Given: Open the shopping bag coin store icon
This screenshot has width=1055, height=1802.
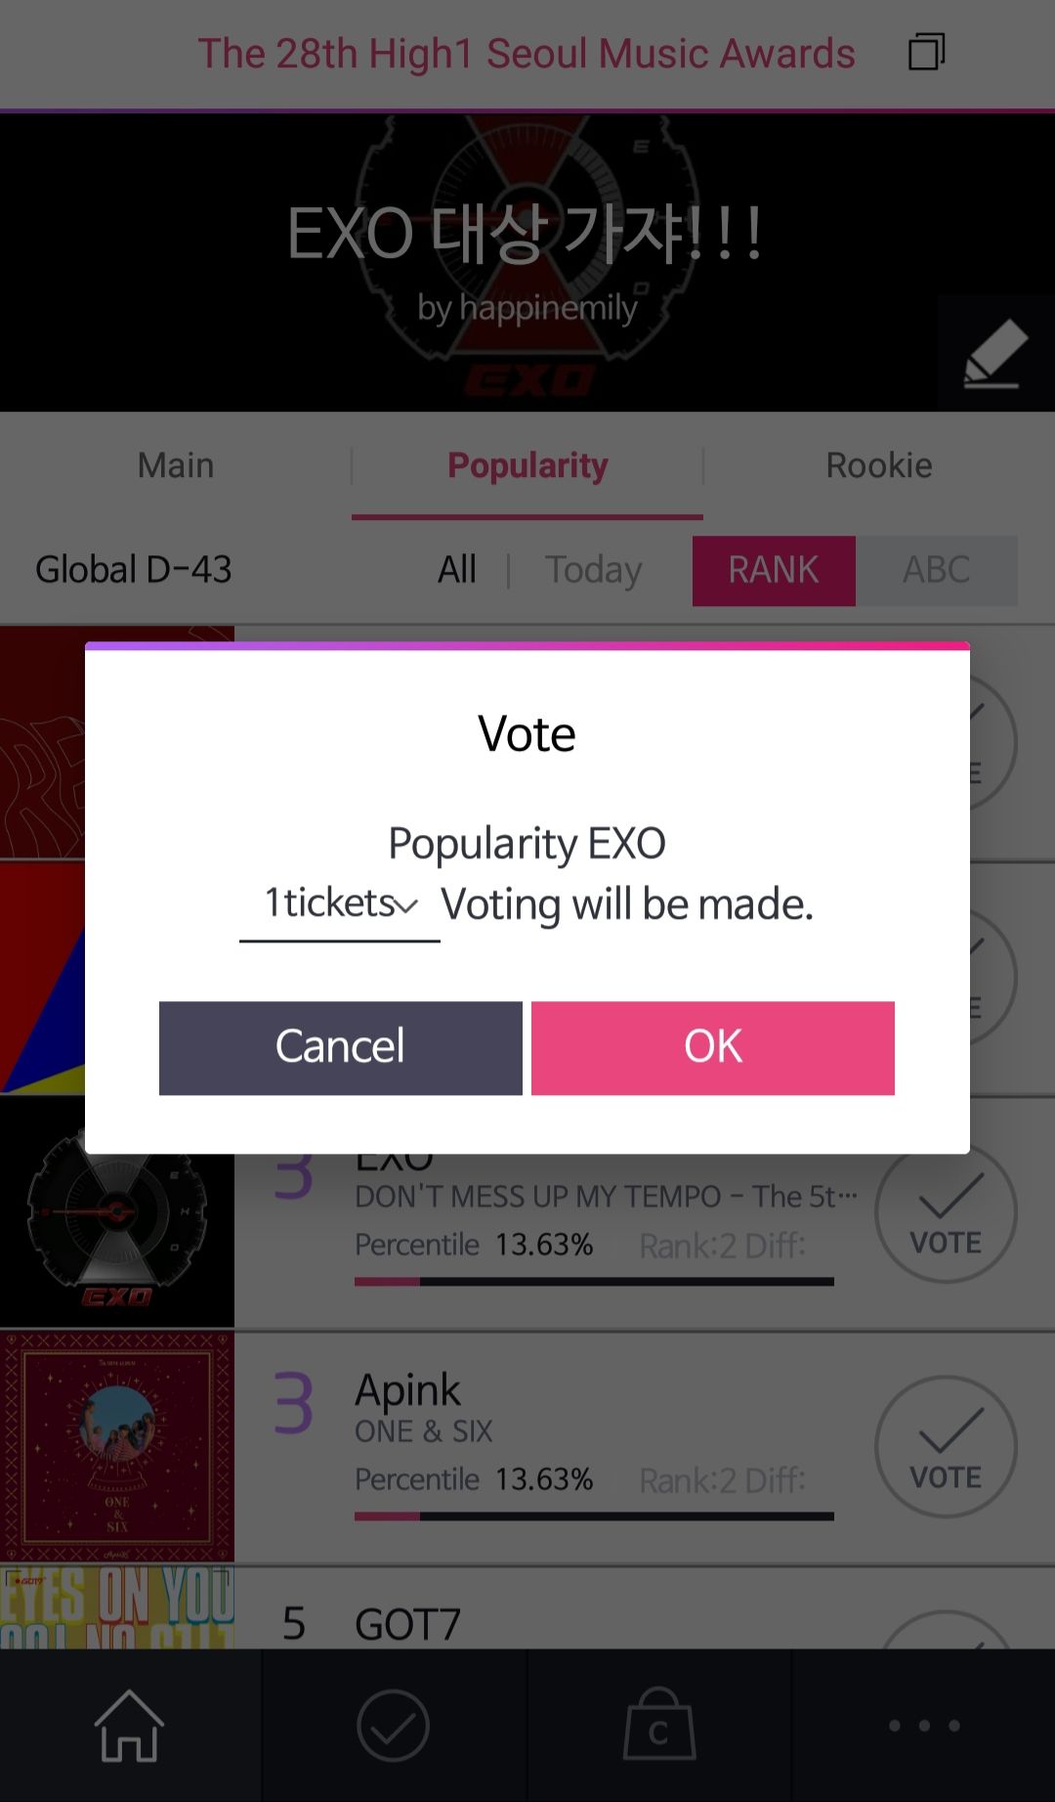Looking at the screenshot, I should coord(659,1725).
